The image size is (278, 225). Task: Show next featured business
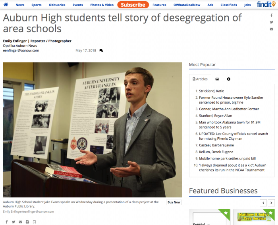[x=271, y=203]
